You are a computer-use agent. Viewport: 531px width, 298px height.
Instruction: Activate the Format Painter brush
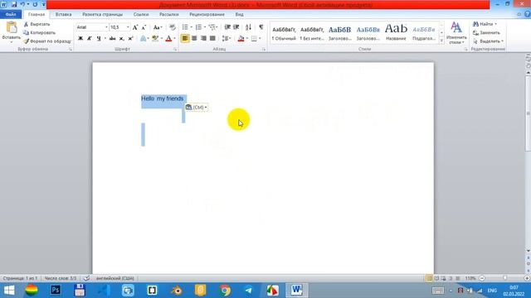[x=26, y=41]
